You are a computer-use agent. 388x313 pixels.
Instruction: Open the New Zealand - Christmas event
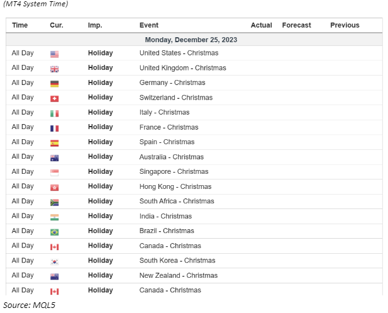pos(179,275)
